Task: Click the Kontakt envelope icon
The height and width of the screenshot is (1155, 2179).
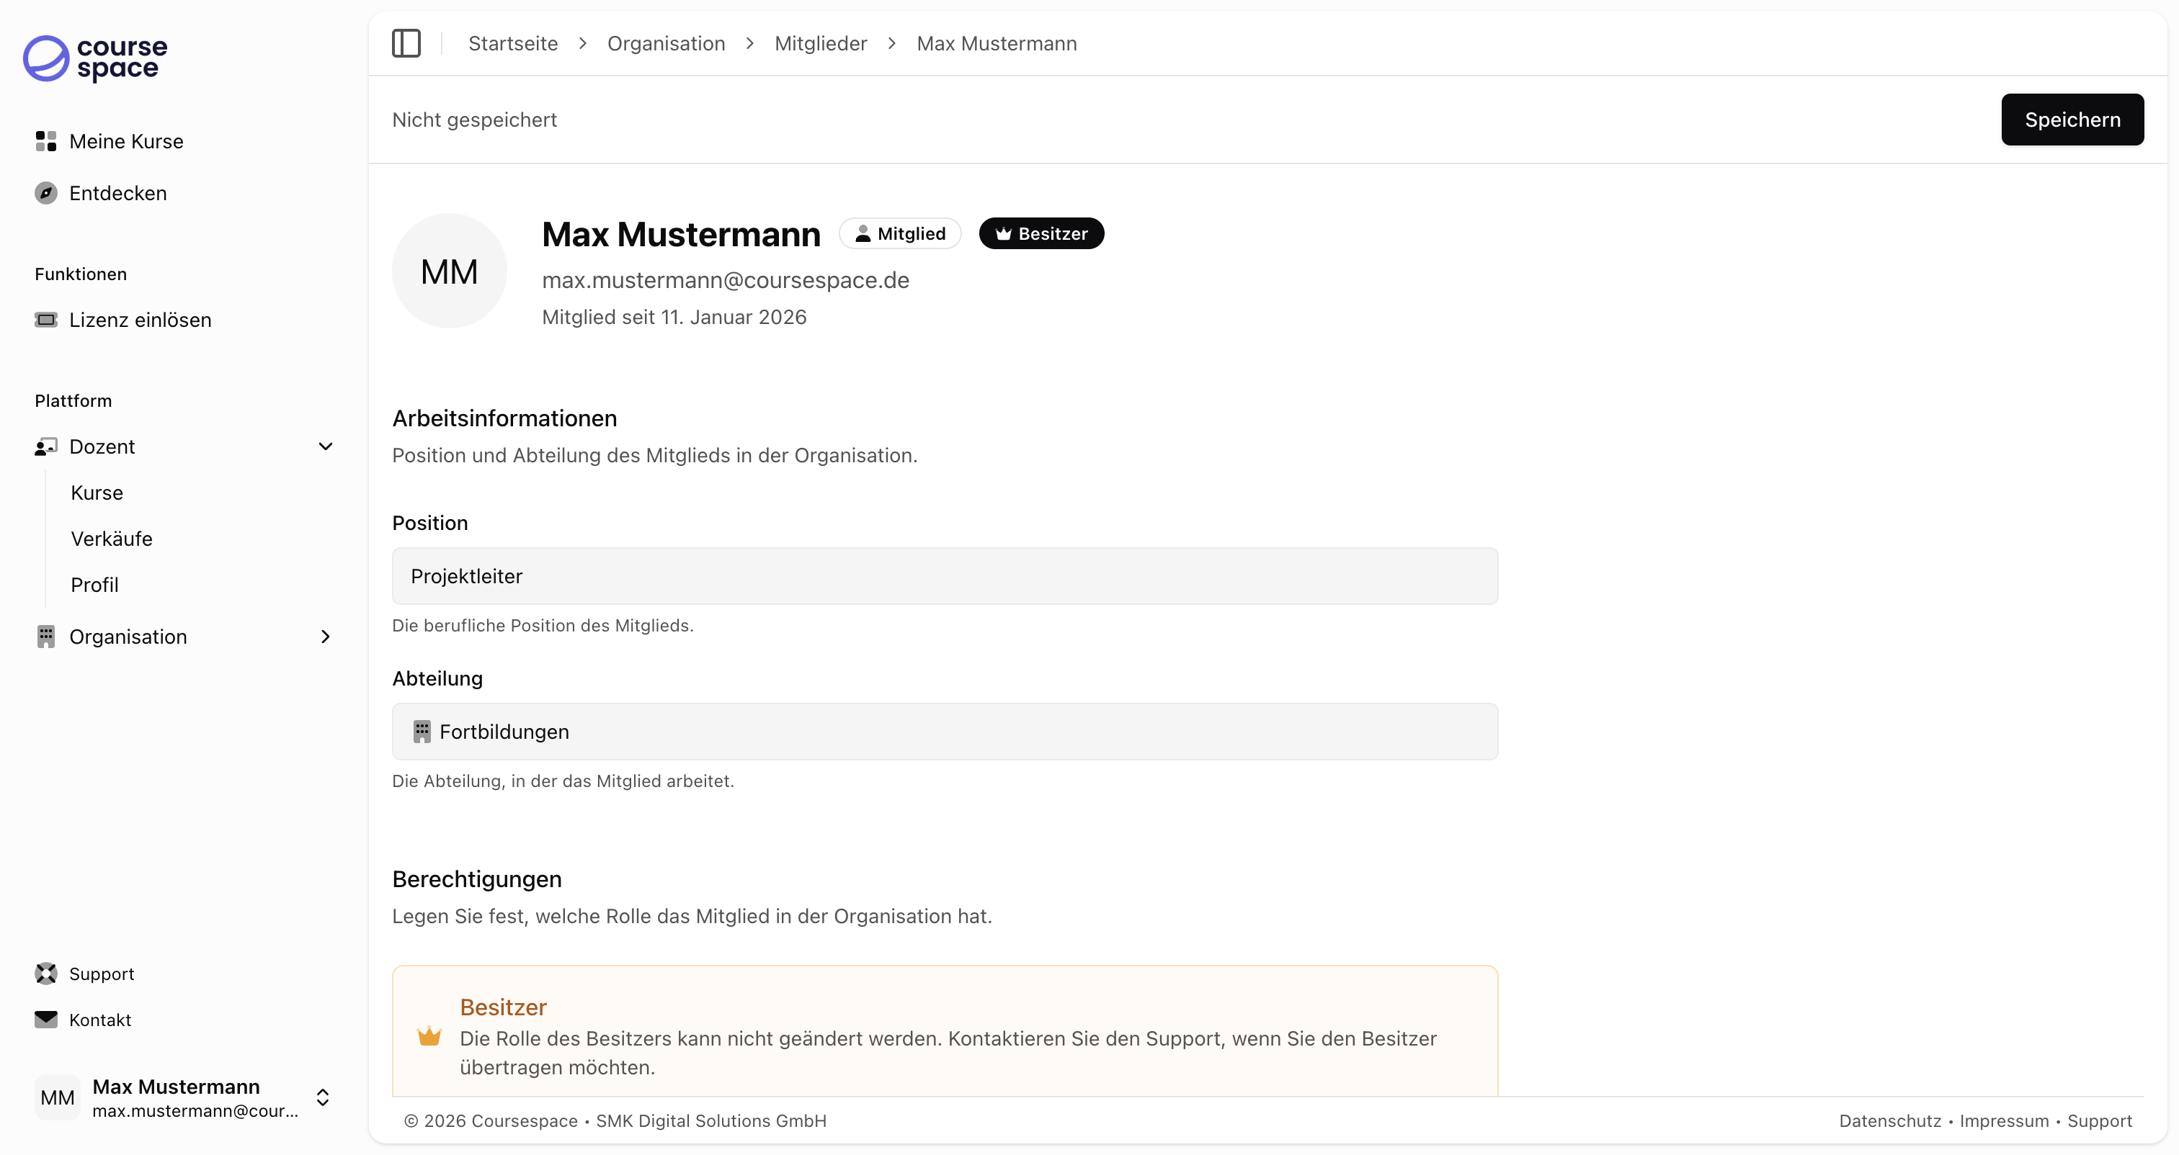Action: [45, 1019]
